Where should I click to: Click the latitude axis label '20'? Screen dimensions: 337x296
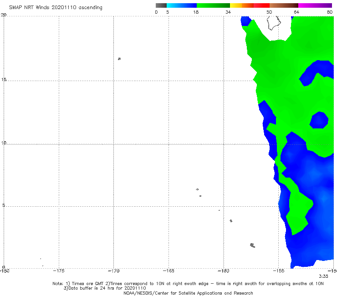(4, 15)
